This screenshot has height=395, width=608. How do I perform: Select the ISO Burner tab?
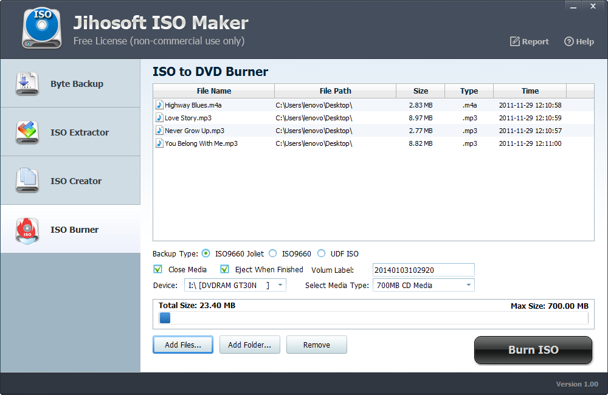point(70,228)
